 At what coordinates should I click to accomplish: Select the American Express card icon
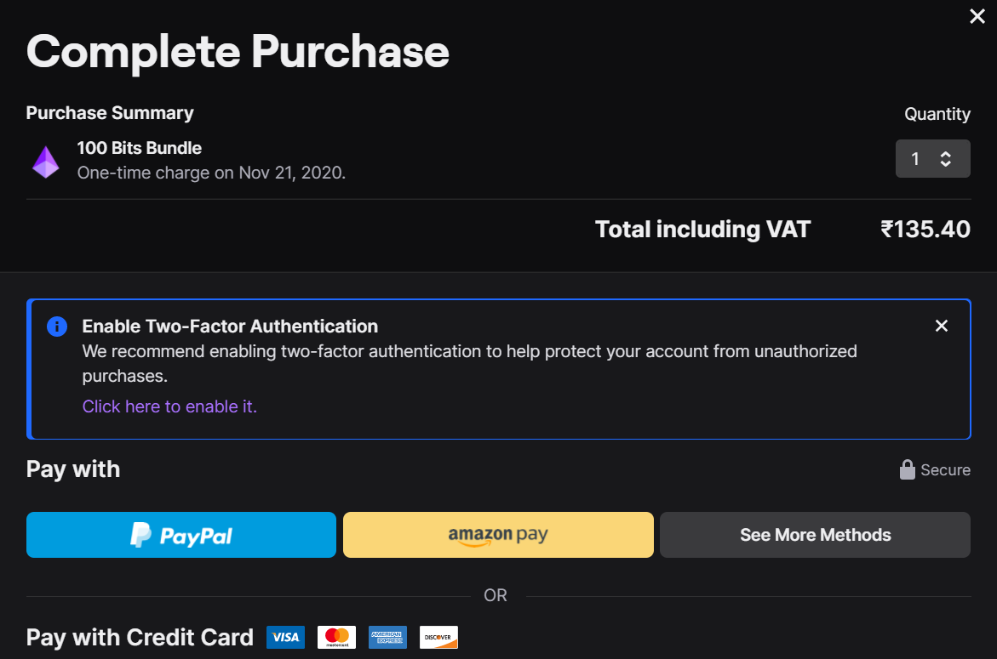click(387, 637)
